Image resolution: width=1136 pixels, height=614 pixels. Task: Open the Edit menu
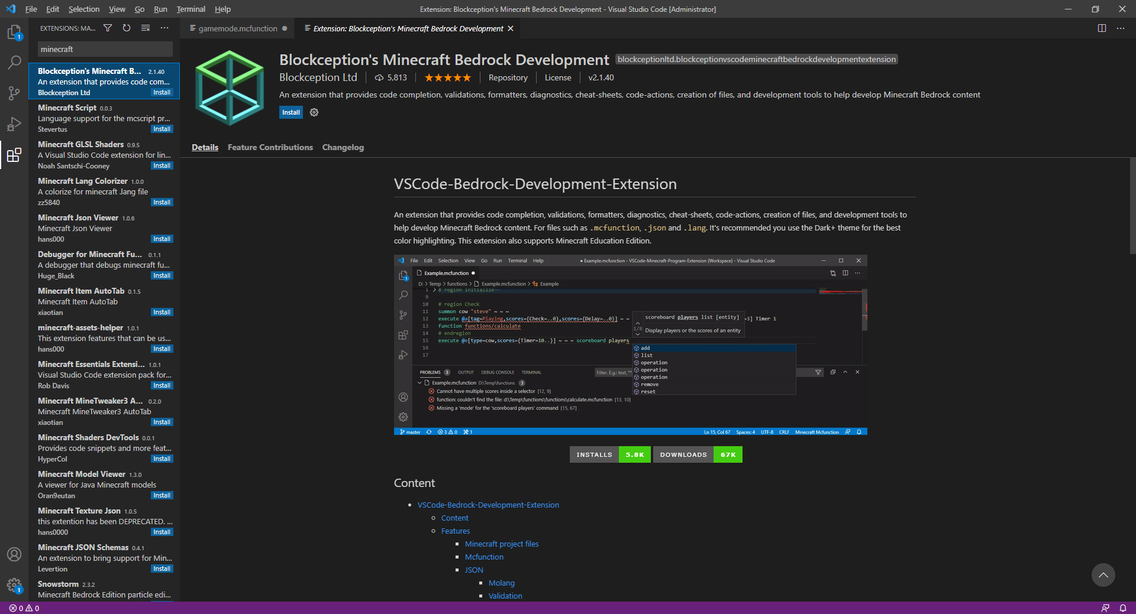pos(53,9)
